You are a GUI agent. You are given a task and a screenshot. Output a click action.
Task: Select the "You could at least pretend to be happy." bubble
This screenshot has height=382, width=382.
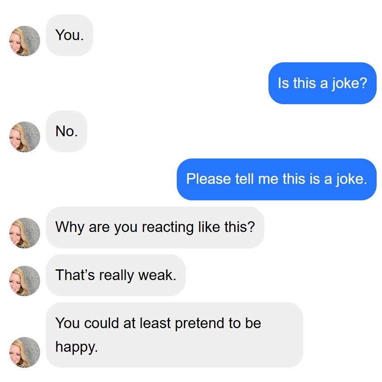pyautogui.click(x=174, y=335)
